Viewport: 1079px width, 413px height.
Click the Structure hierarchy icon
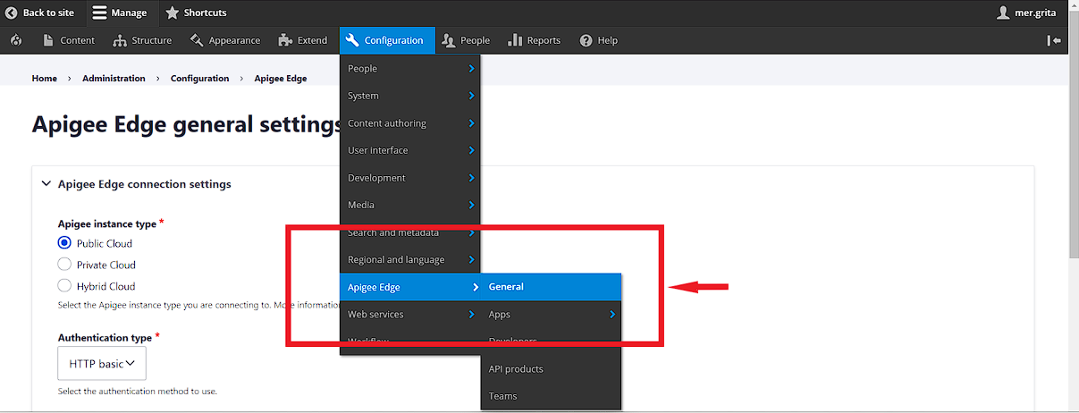(x=120, y=40)
